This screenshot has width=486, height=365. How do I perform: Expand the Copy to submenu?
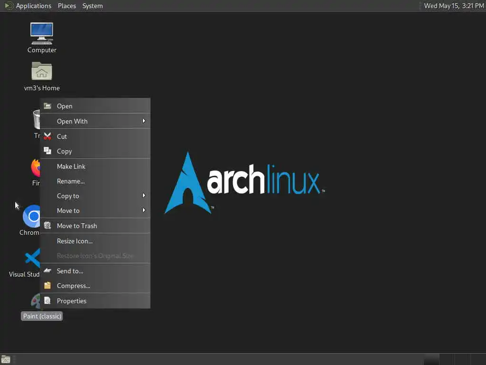(95, 196)
